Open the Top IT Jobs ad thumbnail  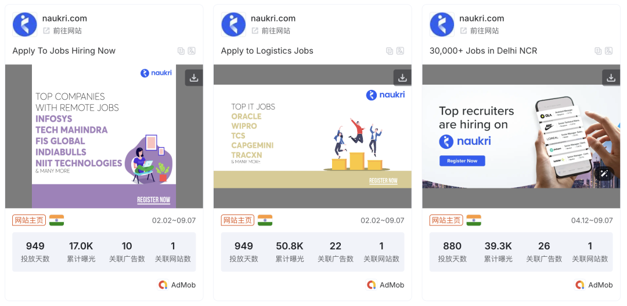312,136
